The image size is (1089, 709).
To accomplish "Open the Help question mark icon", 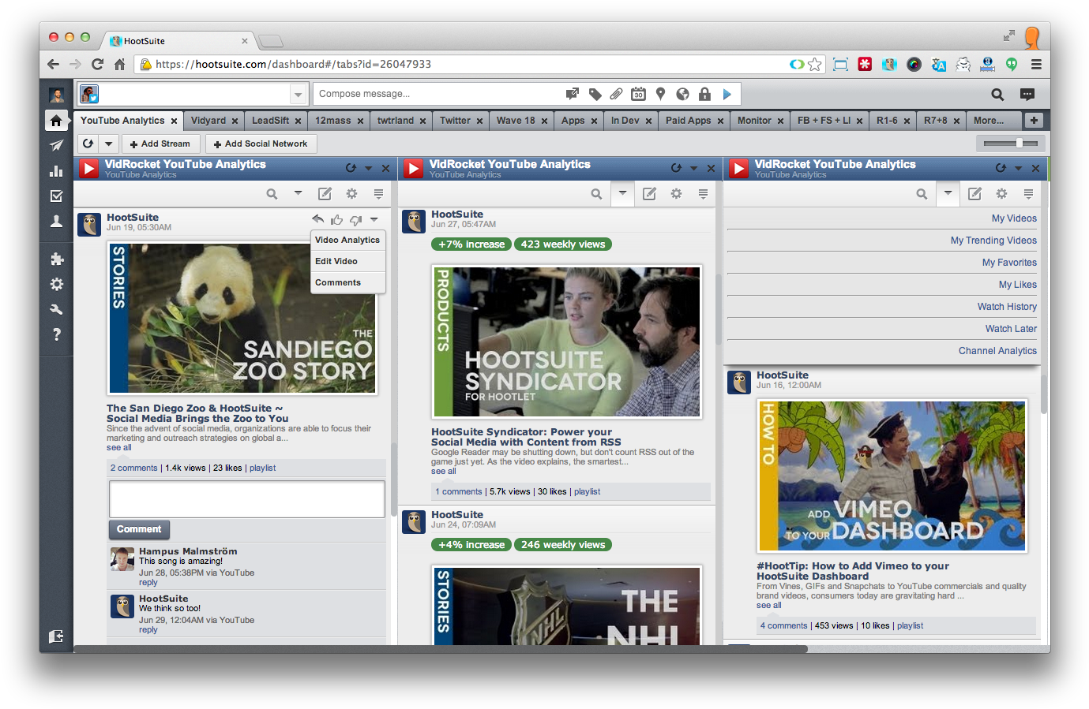I will [x=56, y=334].
